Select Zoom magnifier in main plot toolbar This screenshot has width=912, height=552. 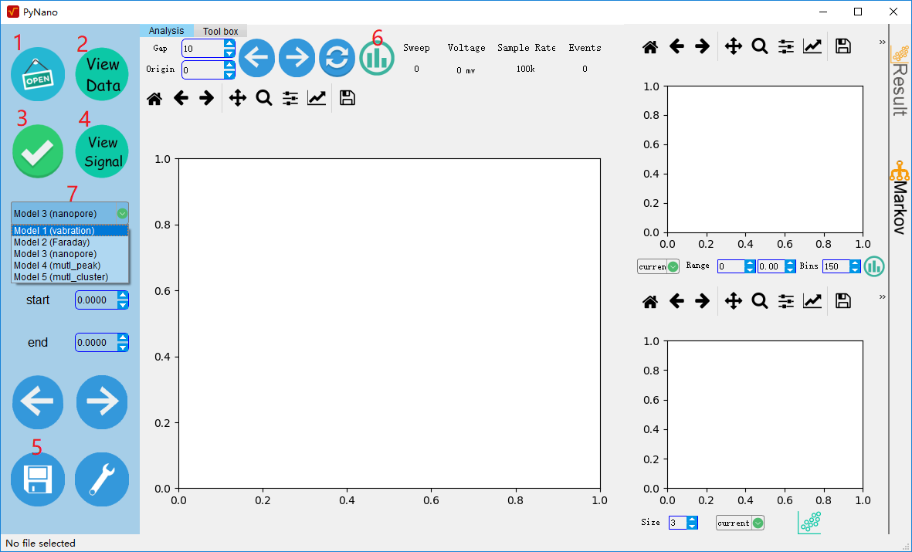264,98
